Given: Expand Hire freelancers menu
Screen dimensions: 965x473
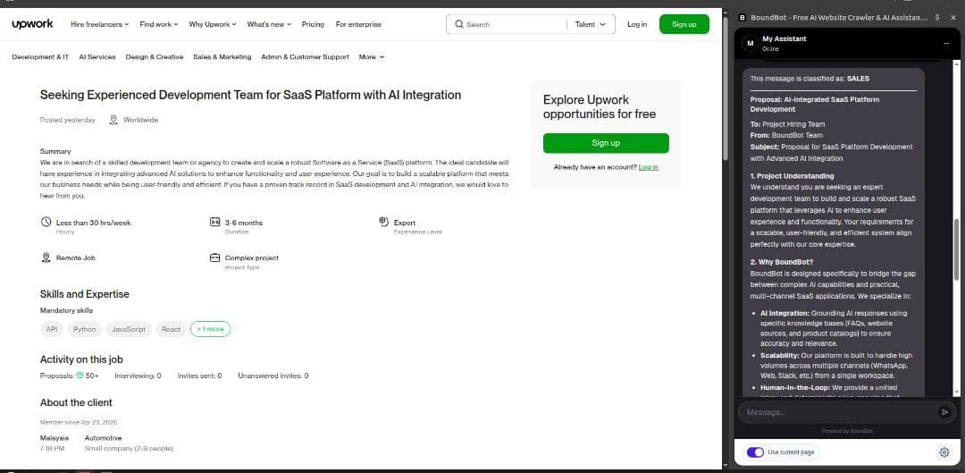Looking at the screenshot, I should coord(100,25).
